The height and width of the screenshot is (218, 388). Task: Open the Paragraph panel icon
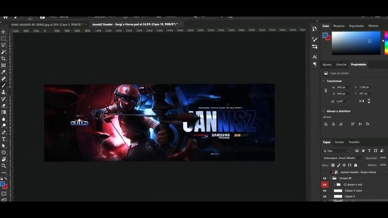click(315, 64)
